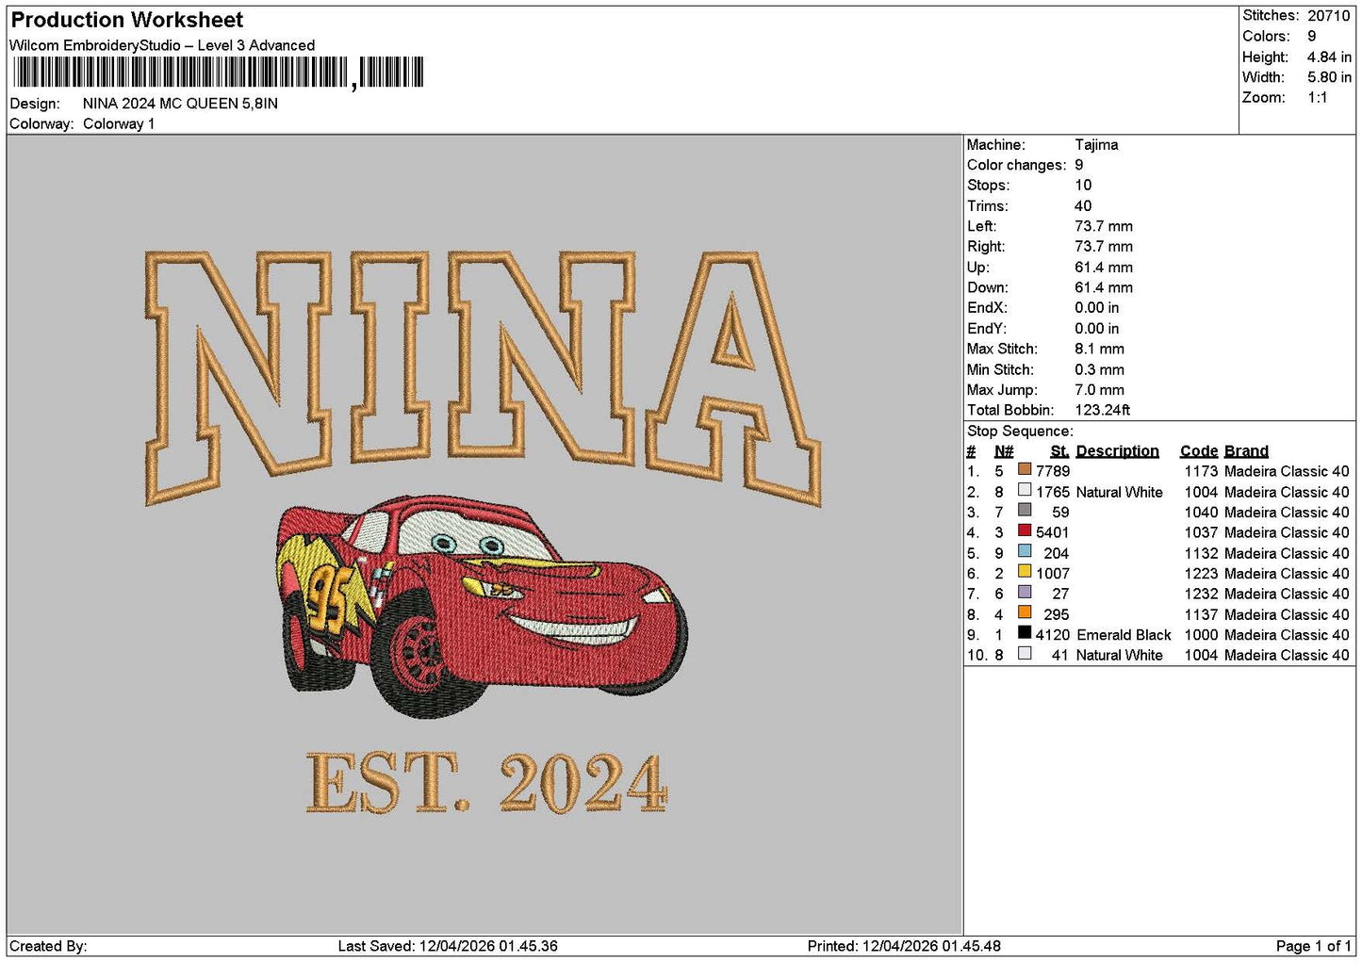Click thread code 1232
1362x962 pixels.
point(1201,594)
